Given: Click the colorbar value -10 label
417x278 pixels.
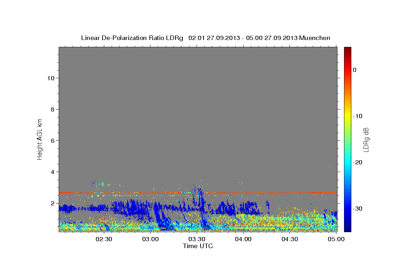Looking at the screenshot, I should pyautogui.click(x=358, y=116).
